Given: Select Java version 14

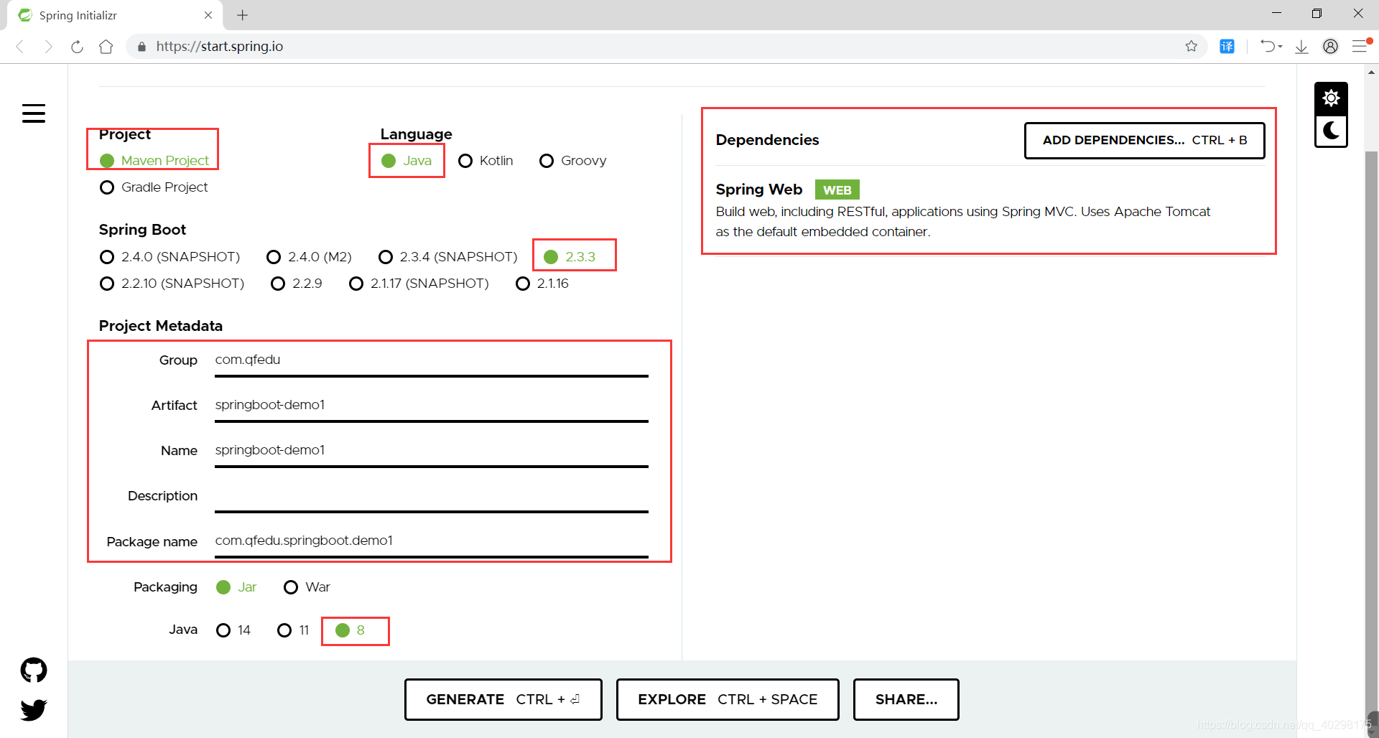Looking at the screenshot, I should pos(233,630).
